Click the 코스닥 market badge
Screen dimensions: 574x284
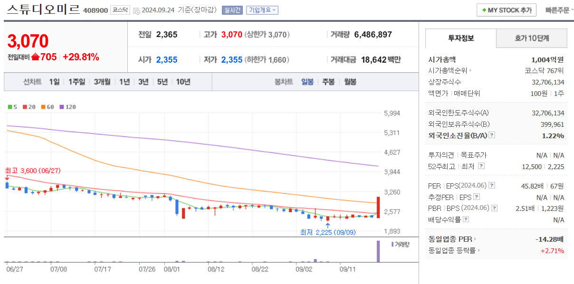120,10
